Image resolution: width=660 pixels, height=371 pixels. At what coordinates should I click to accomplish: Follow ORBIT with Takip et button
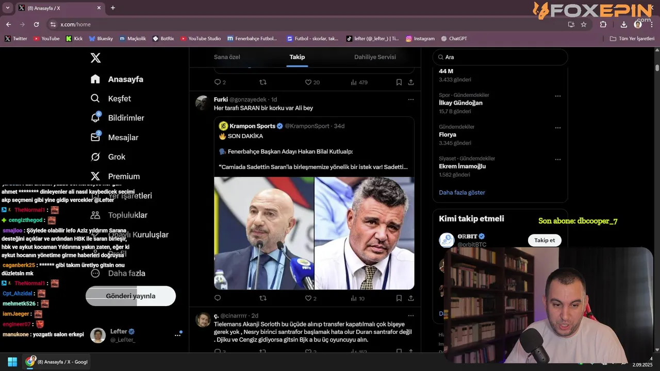coord(544,240)
